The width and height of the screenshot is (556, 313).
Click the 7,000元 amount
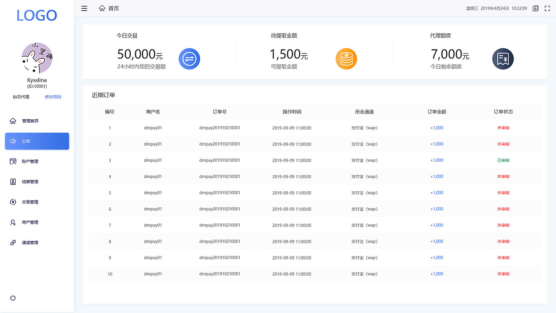[450, 54]
